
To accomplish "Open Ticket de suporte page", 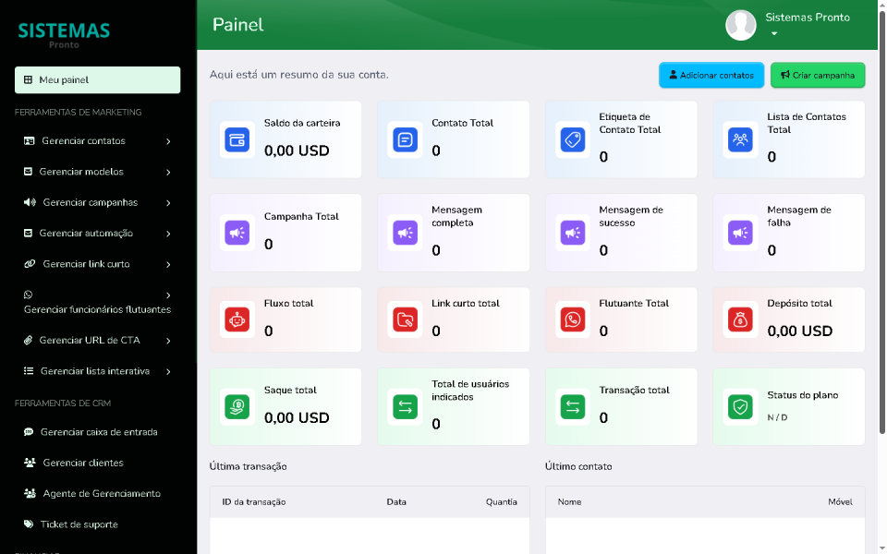I will (x=79, y=524).
